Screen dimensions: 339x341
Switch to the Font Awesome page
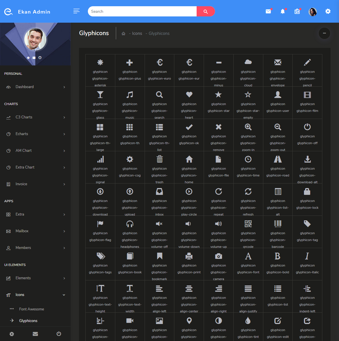click(32, 309)
